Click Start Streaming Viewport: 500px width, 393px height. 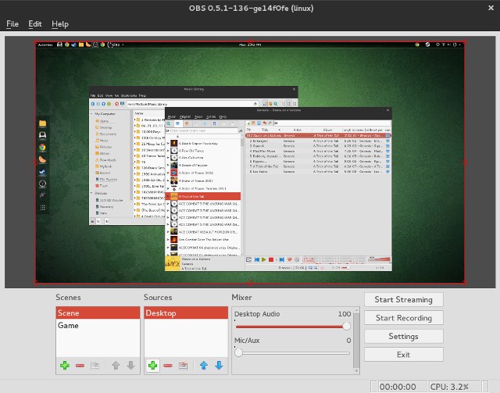click(x=404, y=299)
